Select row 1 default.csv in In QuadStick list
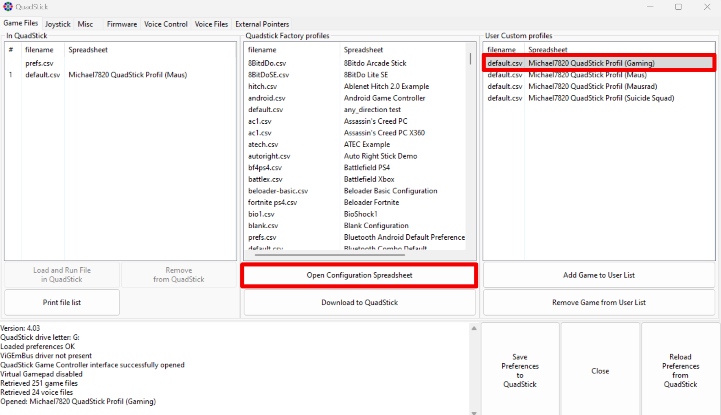Image resolution: width=721 pixels, height=415 pixels. 121,75
